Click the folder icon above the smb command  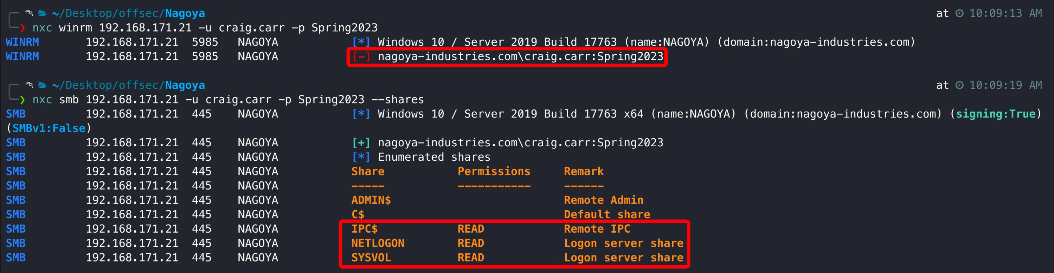click(42, 85)
